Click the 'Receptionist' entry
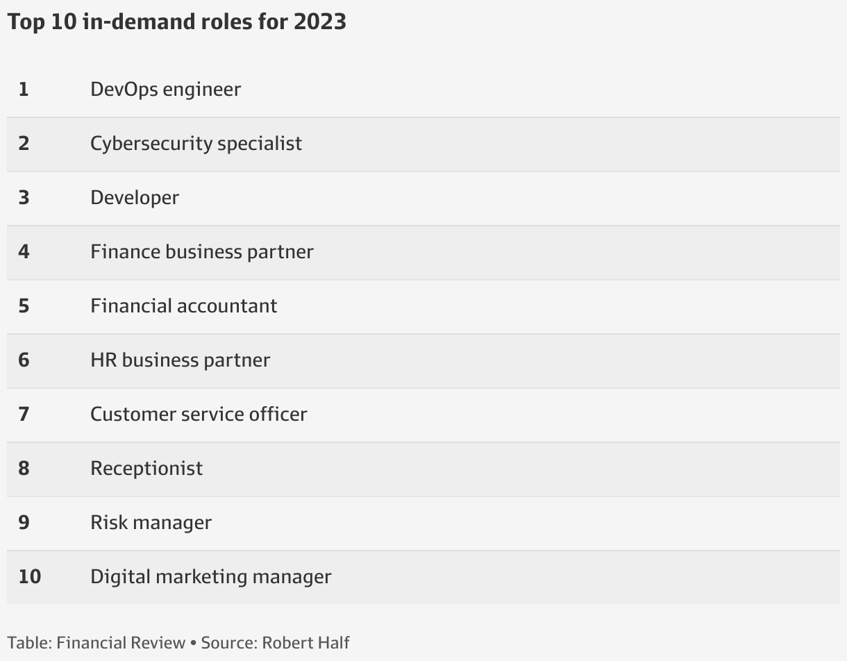847x661 pixels. tap(146, 469)
